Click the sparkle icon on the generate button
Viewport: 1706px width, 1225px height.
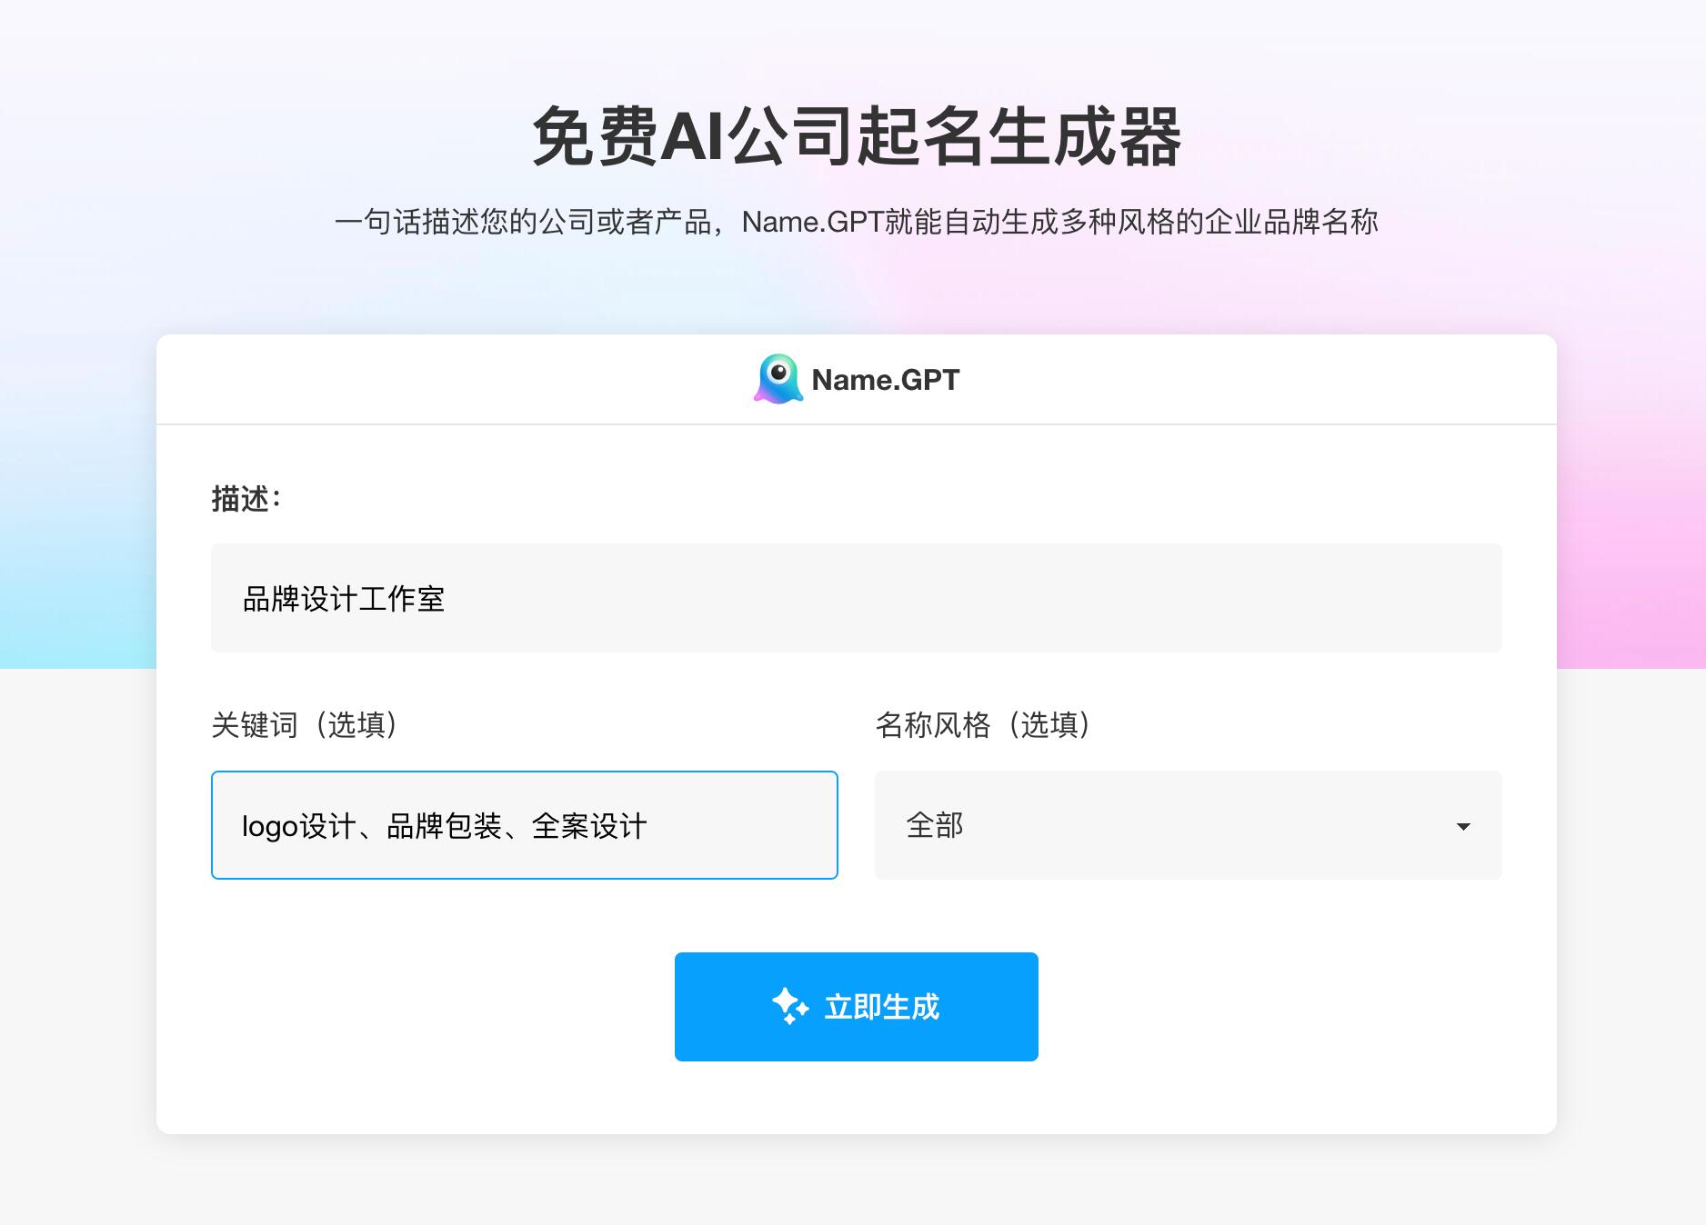tap(789, 1006)
